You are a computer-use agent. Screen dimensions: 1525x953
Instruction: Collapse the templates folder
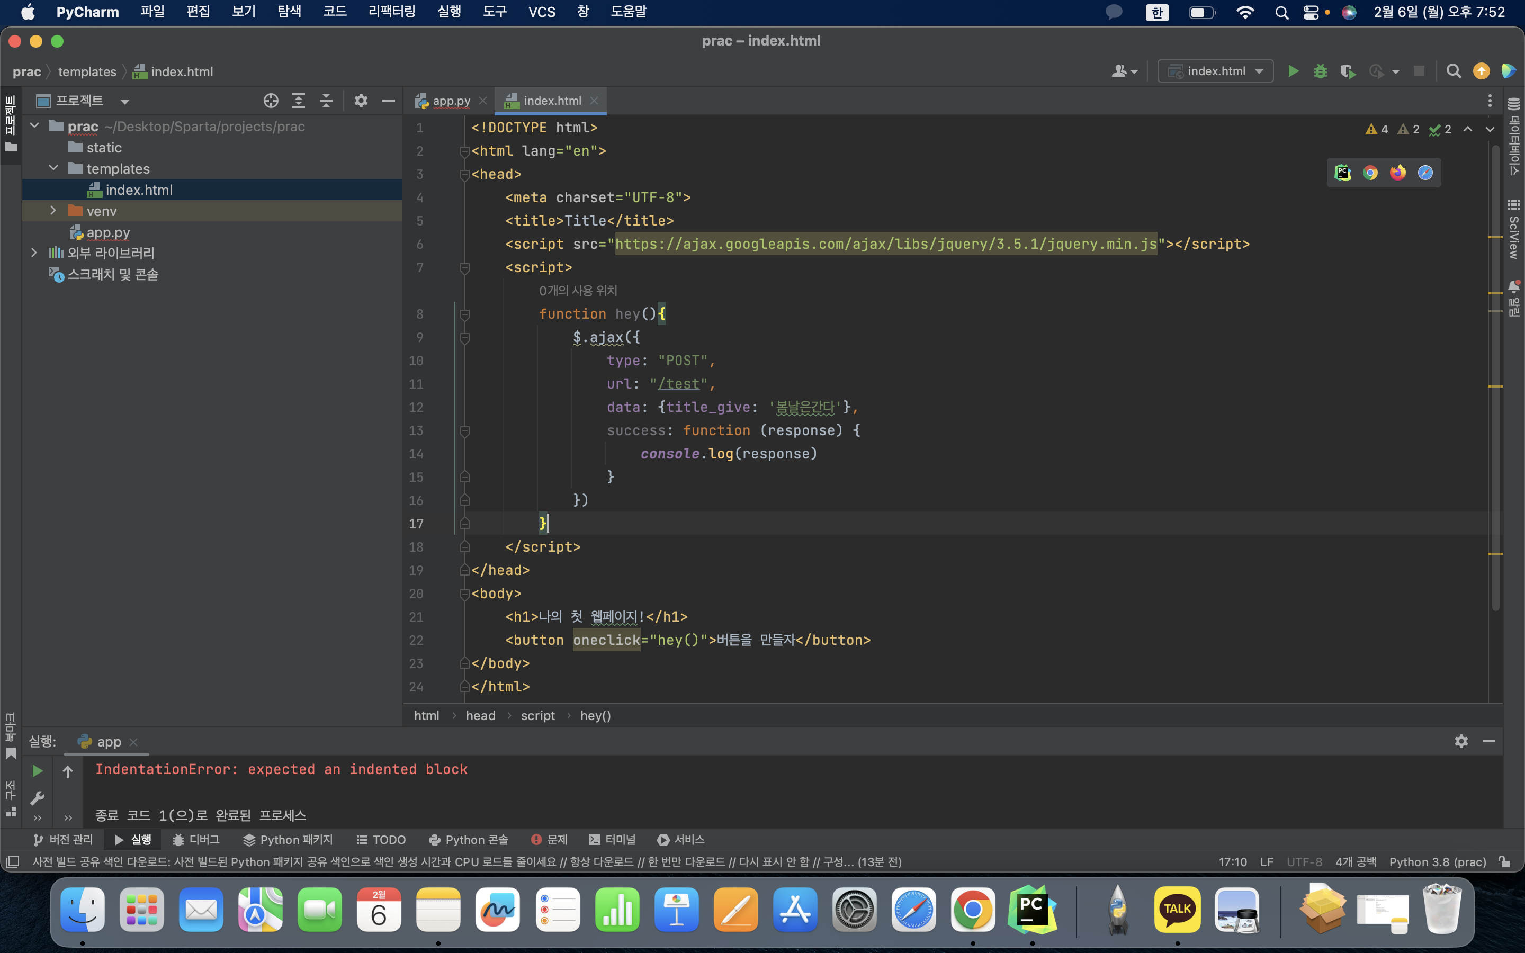pyautogui.click(x=53, y=168)
